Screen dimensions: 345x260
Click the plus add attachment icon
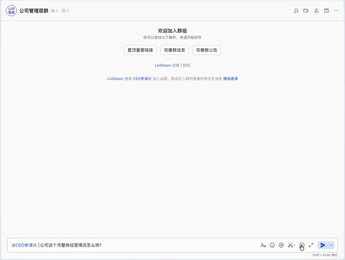pos(302,245)
